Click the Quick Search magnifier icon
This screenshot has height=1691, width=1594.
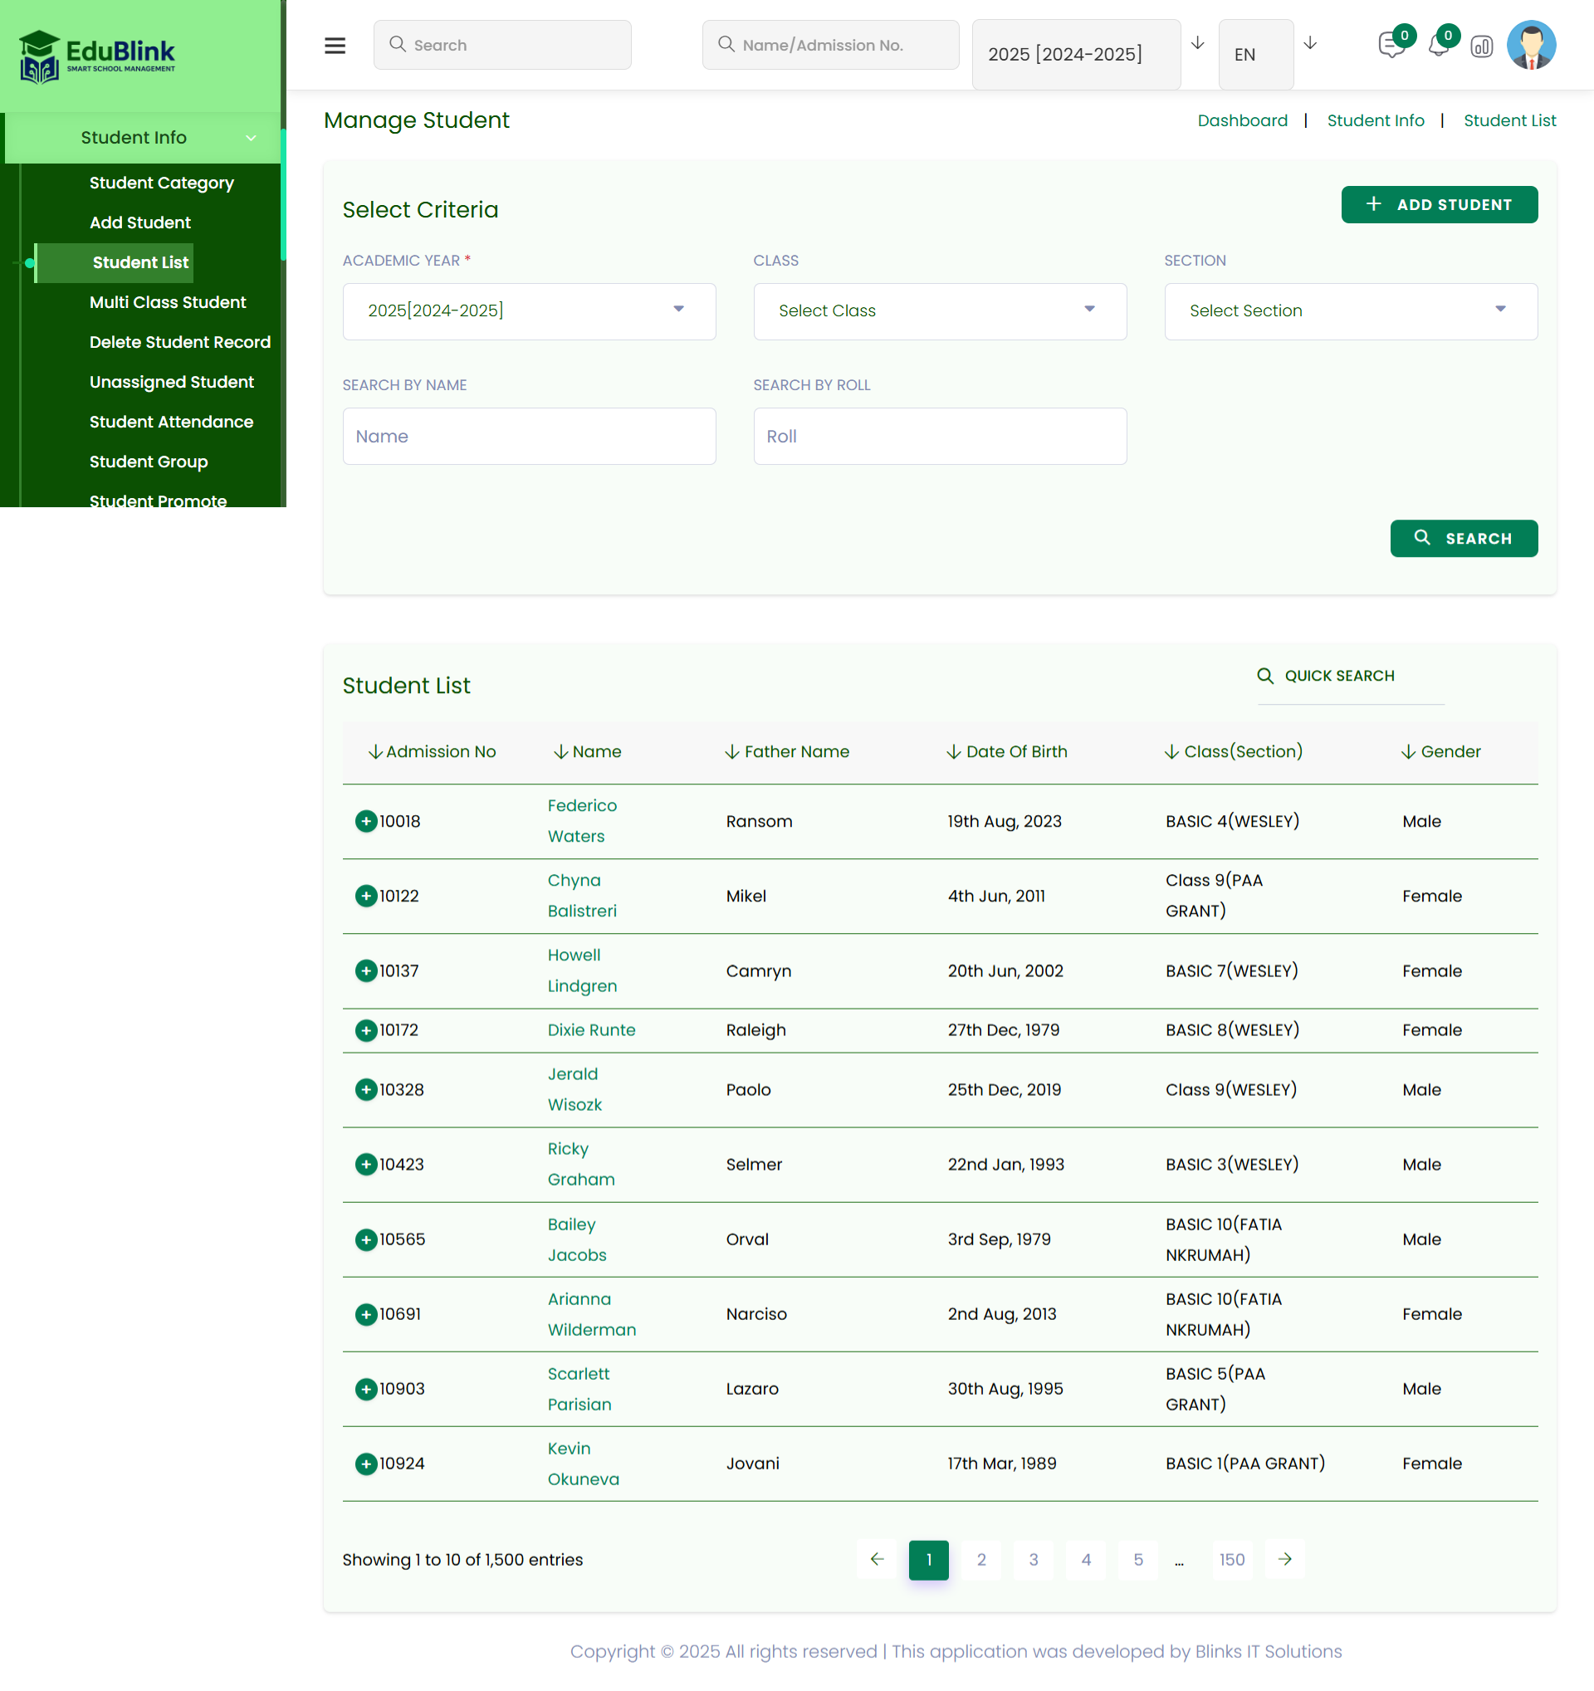point(1265,676)
